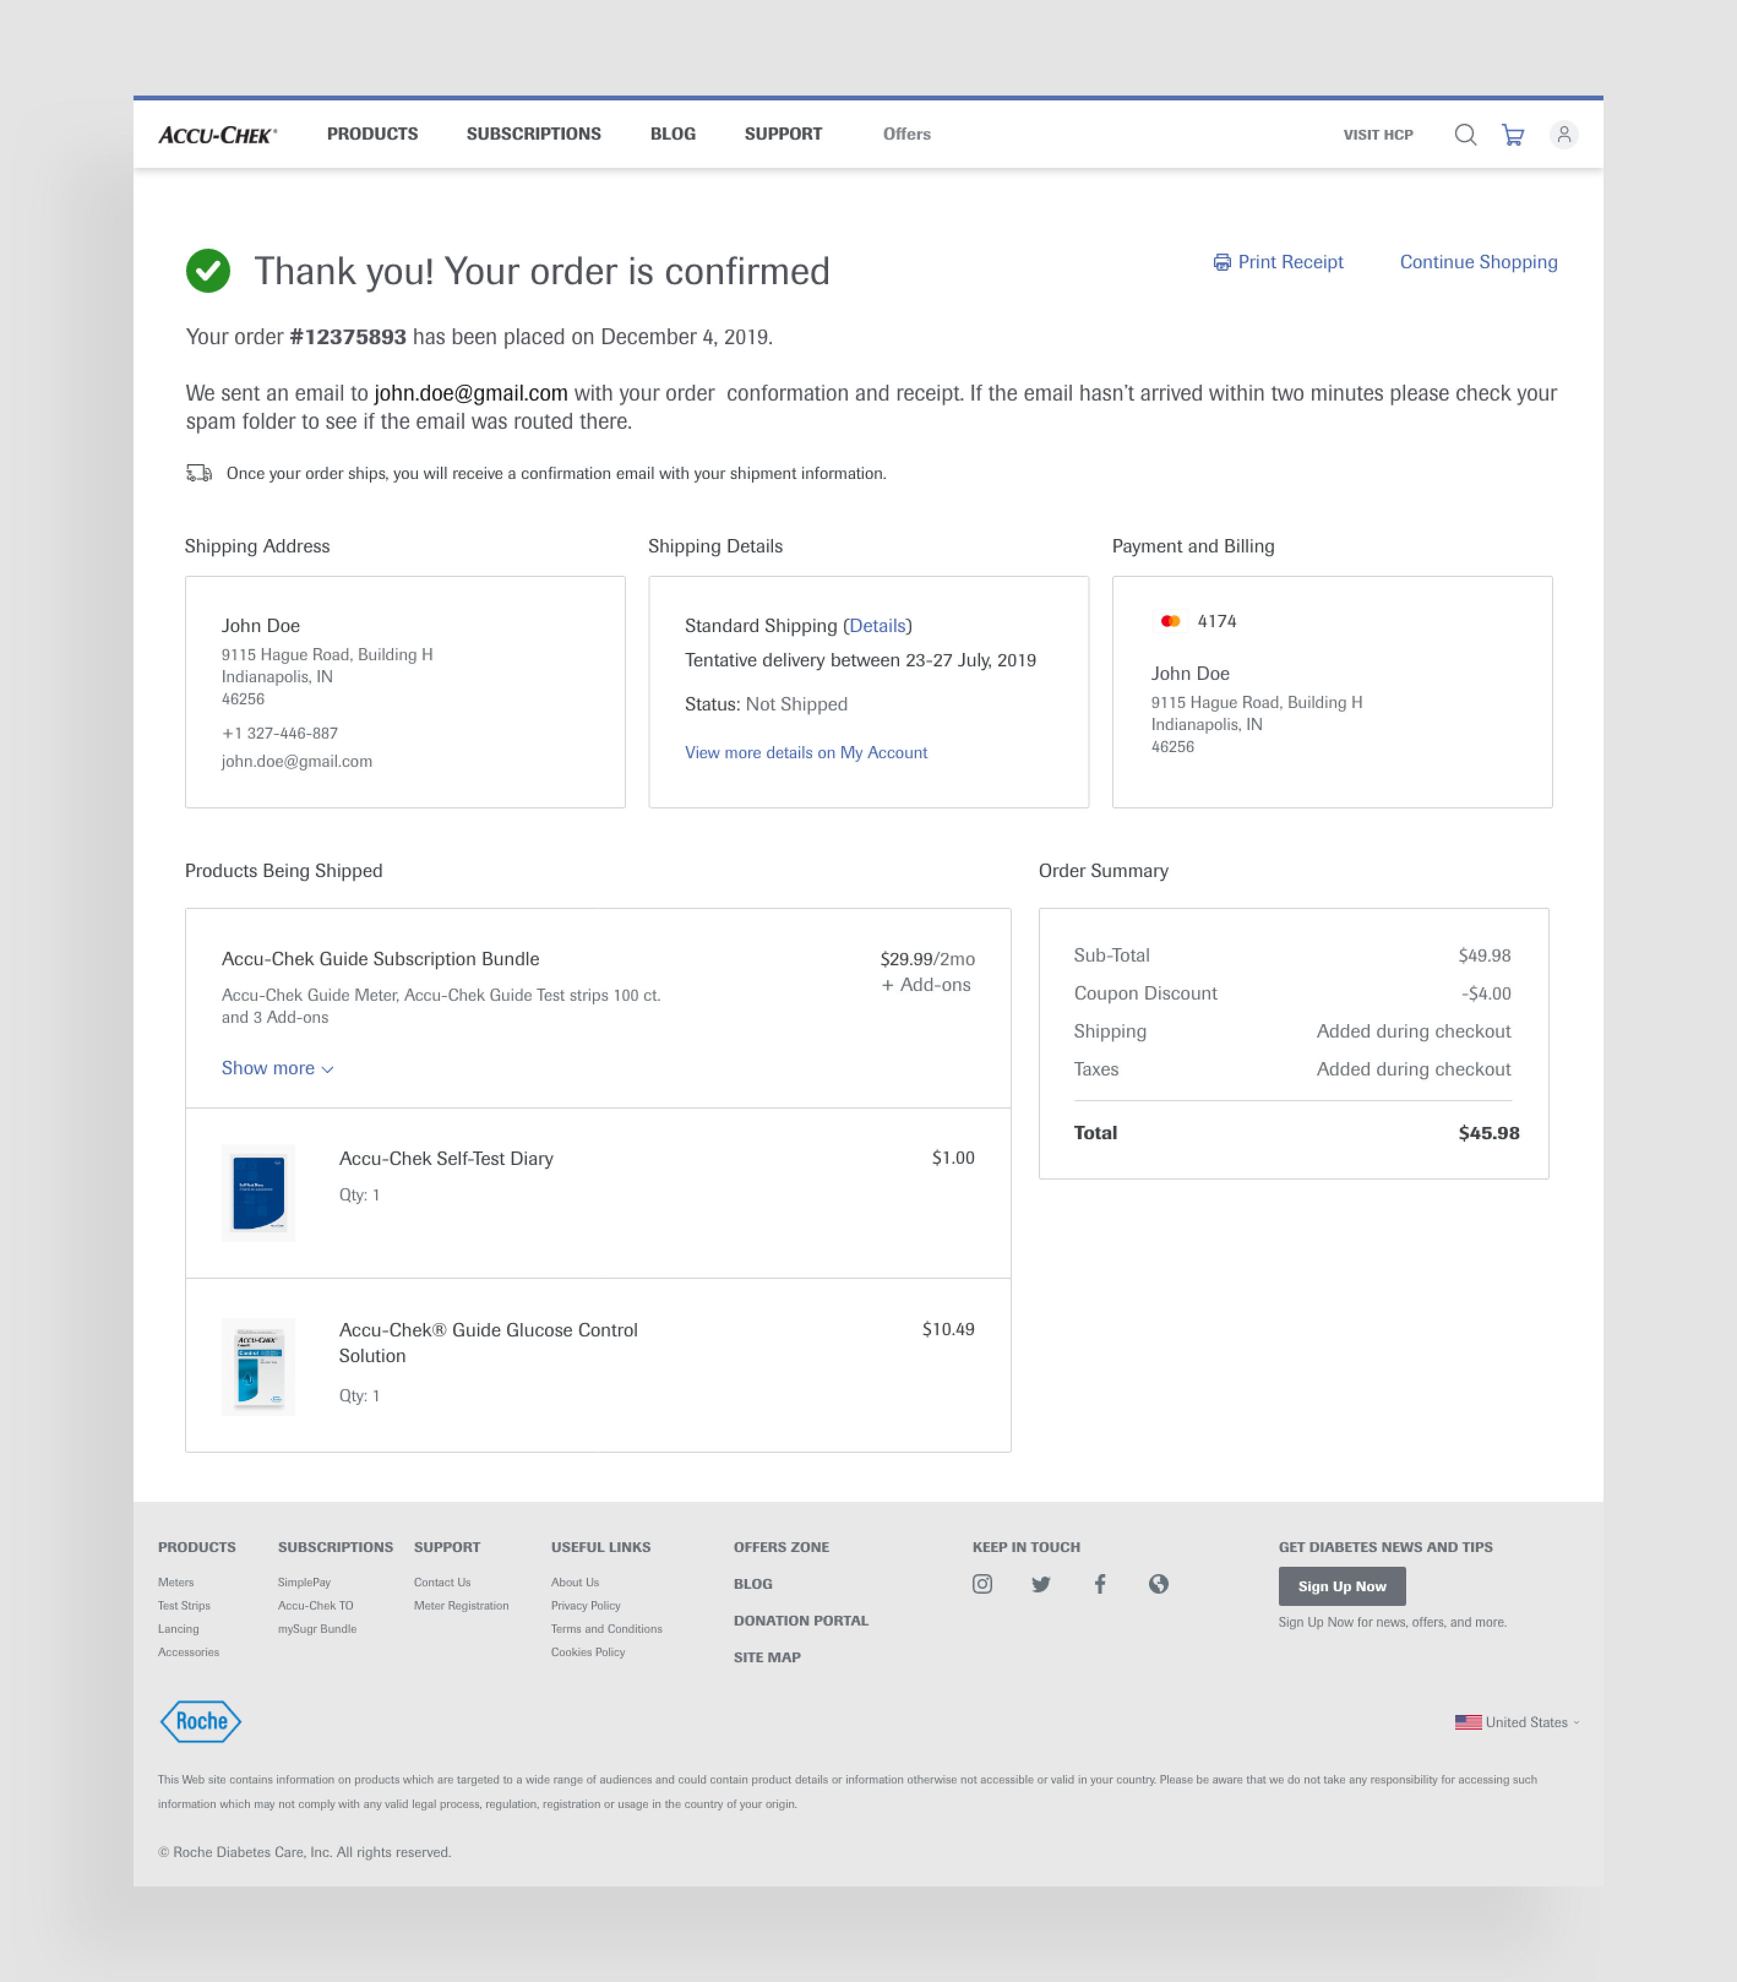Open Accu-Chek Guide Glucose Control Solution title
Viewport: 1737px width, 1982px height.
click(x=488, y=1343)
